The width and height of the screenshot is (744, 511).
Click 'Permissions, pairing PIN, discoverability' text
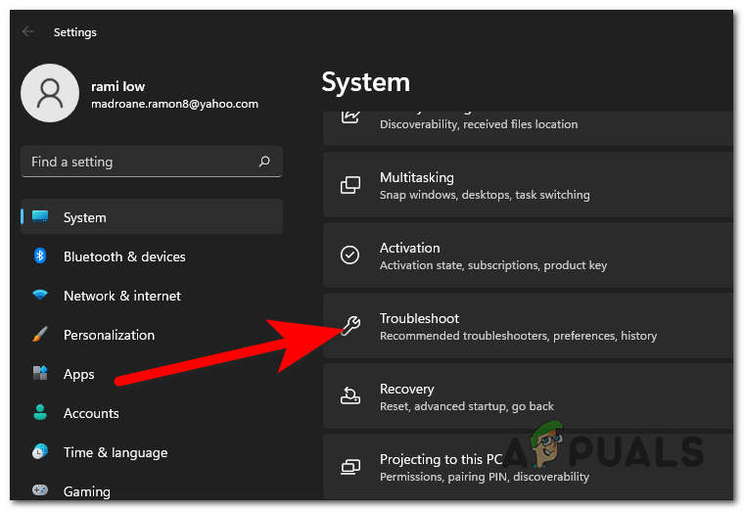[x=484, y=477]
